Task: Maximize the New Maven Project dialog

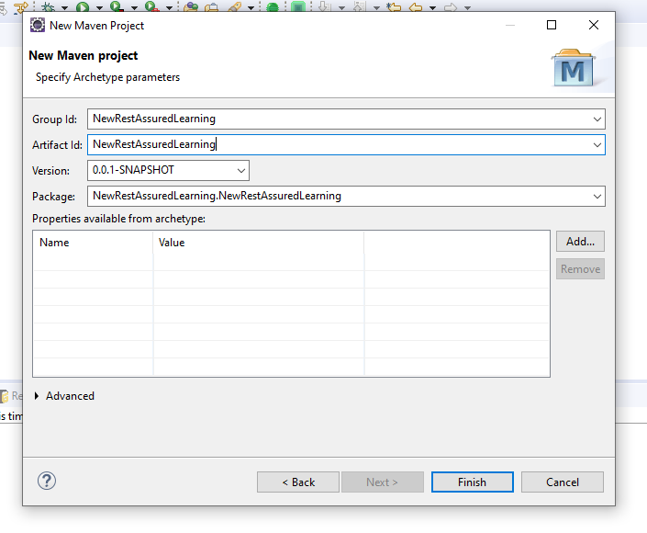Action: click(x=552, y=25)
